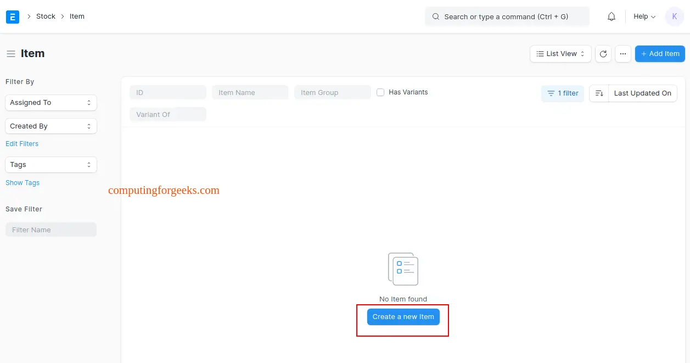Screen dimensions: 690x363
Task: Click the Add Item button
Action: point(659,53)
